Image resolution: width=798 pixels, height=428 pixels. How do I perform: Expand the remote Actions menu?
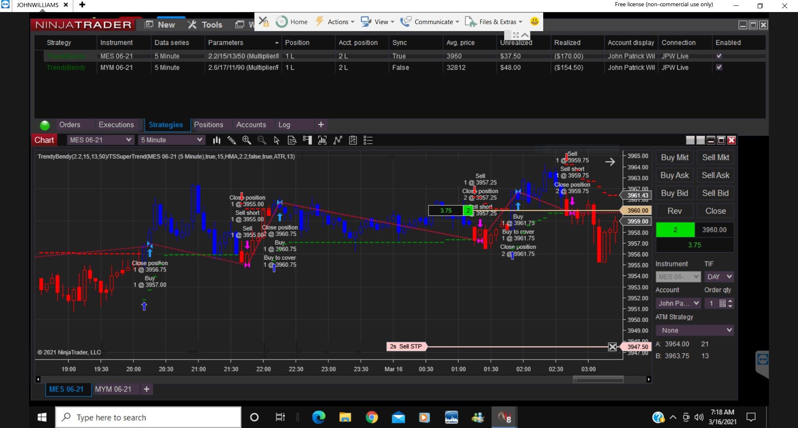335,22
